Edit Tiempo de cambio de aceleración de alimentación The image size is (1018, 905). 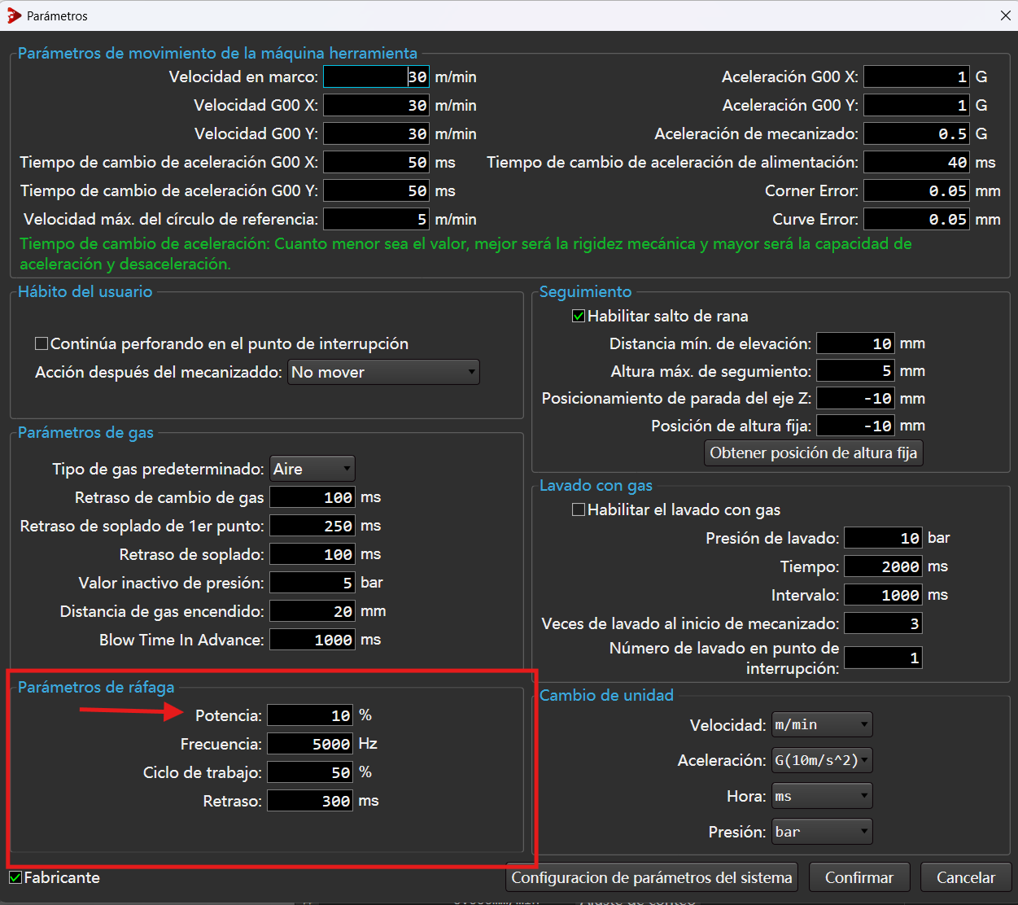[x=917, y=162]
